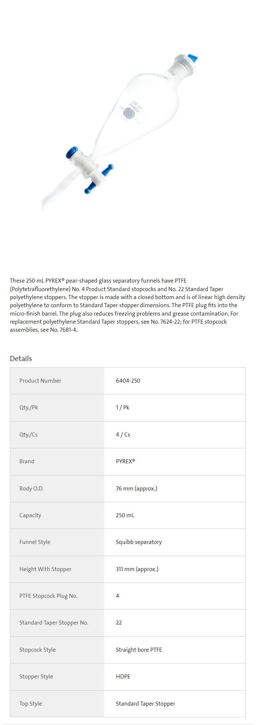This screenshot has width=256, height=725.
Task: Click the Squibb separatory funnel style value
Action: click(139, 542)
